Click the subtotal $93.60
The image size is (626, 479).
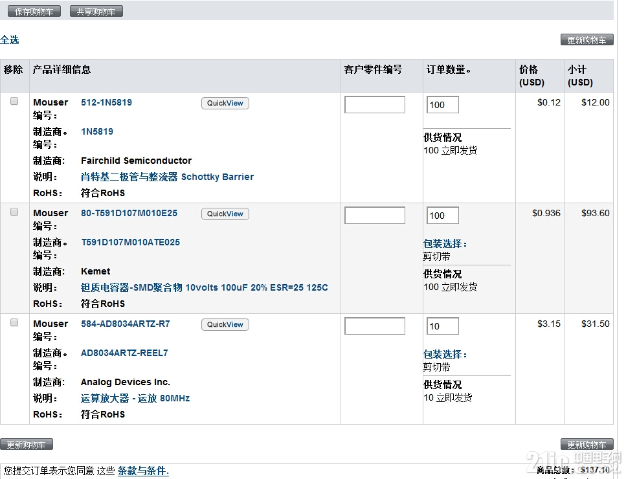pos(596,213)
